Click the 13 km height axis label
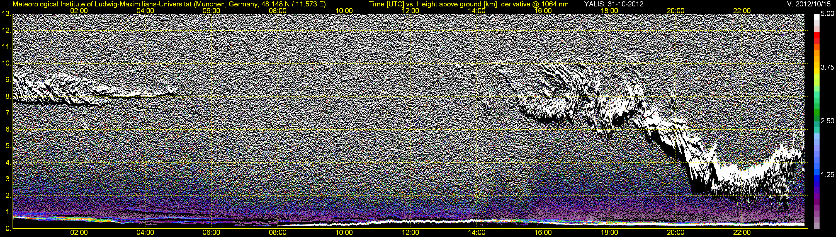This screenshot has width=836, height=237. click(x=6, y=14)
